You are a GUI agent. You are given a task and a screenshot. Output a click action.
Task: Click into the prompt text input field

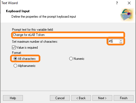coord(68,35)
